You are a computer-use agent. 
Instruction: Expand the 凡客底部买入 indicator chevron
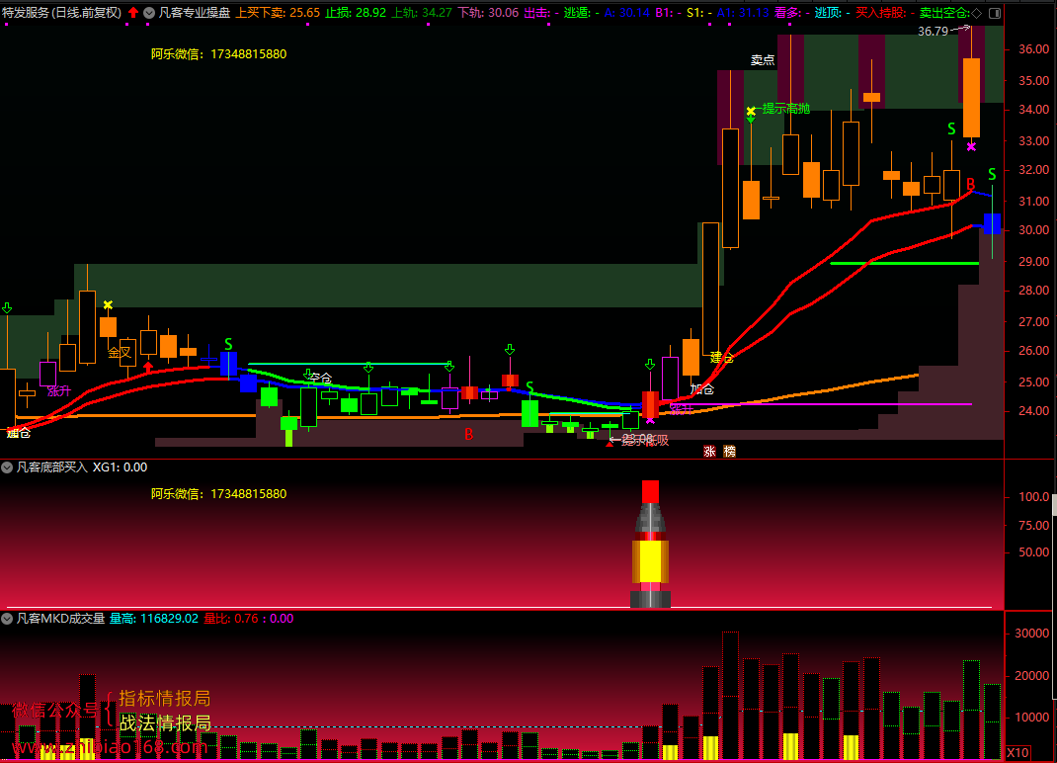7,466
